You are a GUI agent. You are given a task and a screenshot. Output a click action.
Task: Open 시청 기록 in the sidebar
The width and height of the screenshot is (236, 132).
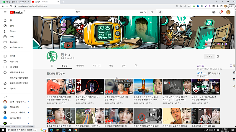pyautogui.click(x=14, y=62)
